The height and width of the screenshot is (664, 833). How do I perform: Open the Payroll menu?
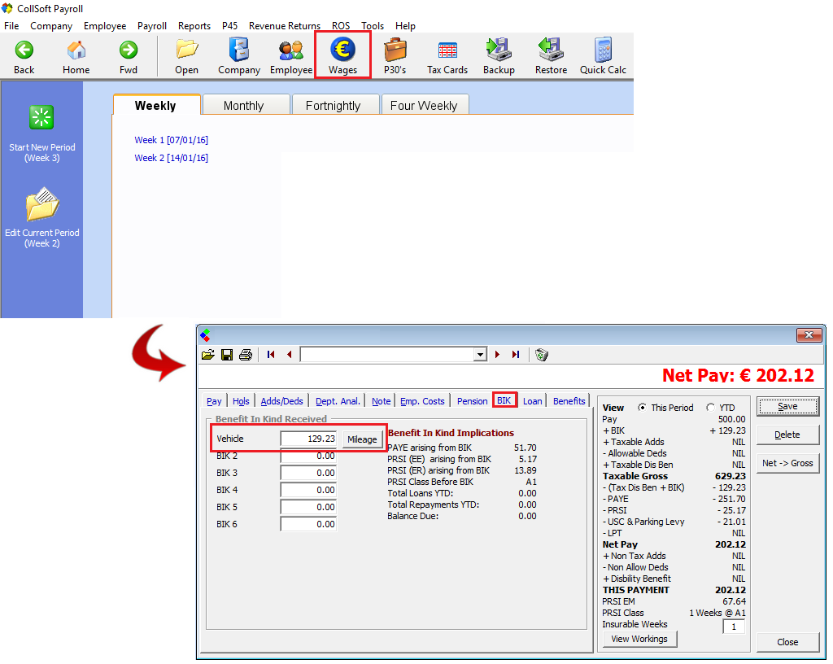(x=152, y=26)
